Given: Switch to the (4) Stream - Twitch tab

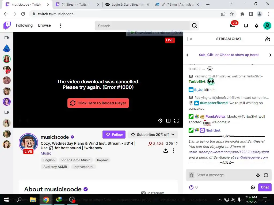Looking at the screenshot, I should (77, 5).
